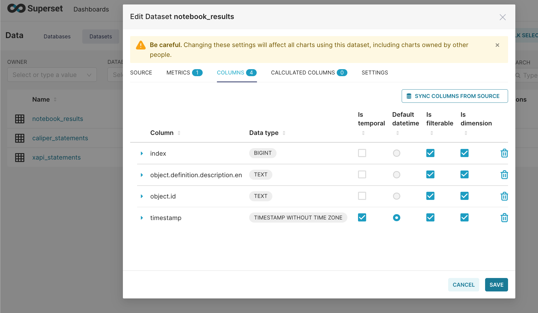This screenshot has height=313, width=538.
Task: Select Default datetime radio for object.id
Action: (397, 196)
